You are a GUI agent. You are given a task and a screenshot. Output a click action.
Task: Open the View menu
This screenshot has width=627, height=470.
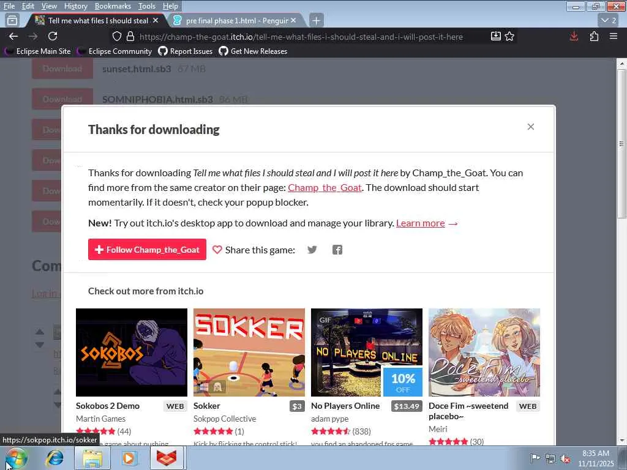(x=49, y=6)
